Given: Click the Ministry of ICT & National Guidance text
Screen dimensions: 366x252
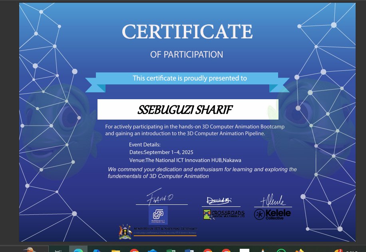Looking at the screenshot, I should (165, 228).
